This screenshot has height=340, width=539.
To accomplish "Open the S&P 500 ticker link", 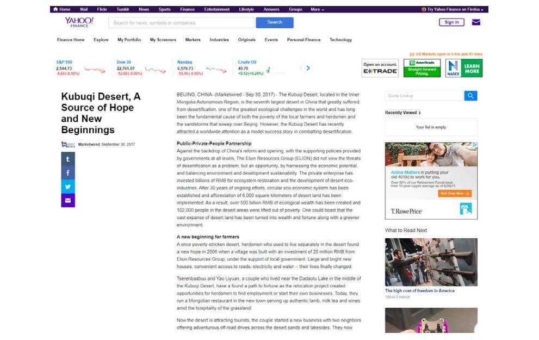I will coord(64,62).
